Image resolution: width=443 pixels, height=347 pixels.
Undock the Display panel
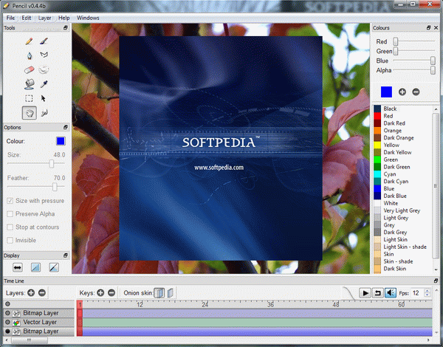tap(66, 255)
